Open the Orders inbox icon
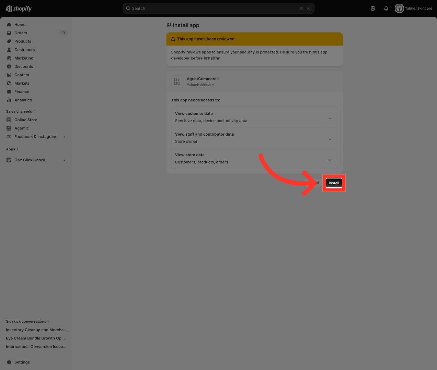This screenshot has height=370, width=437. tap(9, 33)
